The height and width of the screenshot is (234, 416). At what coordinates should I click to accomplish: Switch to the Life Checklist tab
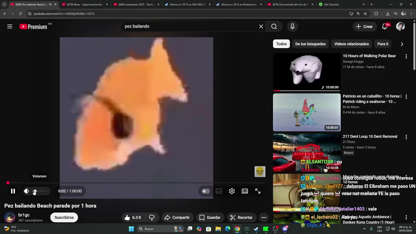[x=342, y=5]
